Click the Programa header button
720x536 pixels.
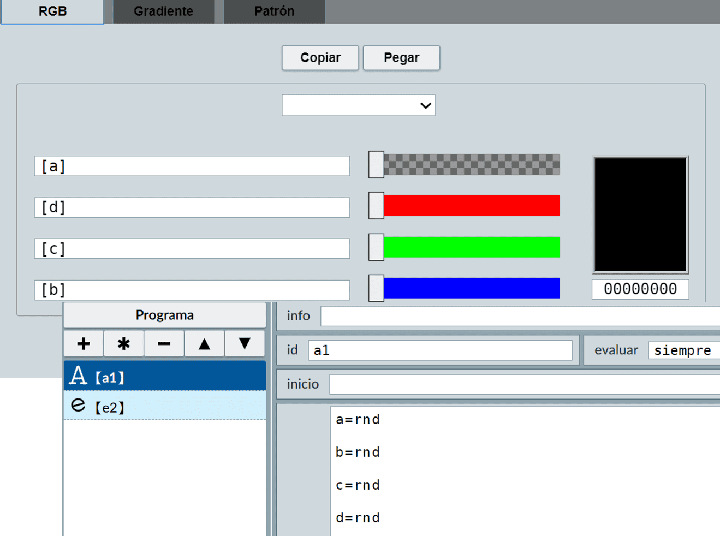164,315
